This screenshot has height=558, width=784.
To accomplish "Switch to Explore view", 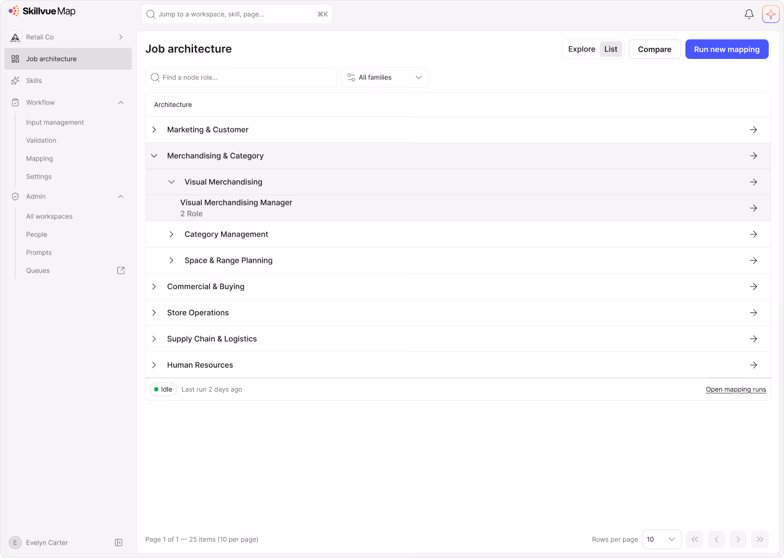I will click(x=582, y=49).
